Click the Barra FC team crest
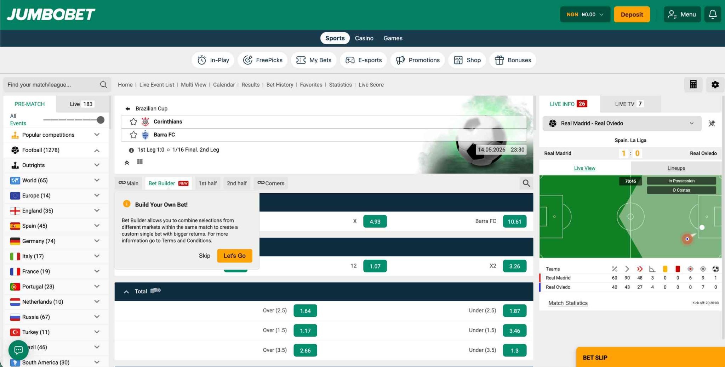725x367 pixels. tap(145, 135)
